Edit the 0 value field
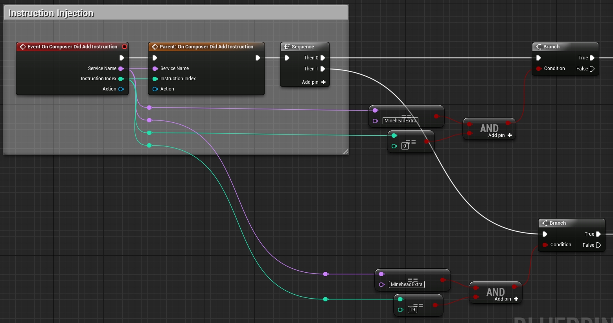This screenshot has width=613, height=323. 405,146
